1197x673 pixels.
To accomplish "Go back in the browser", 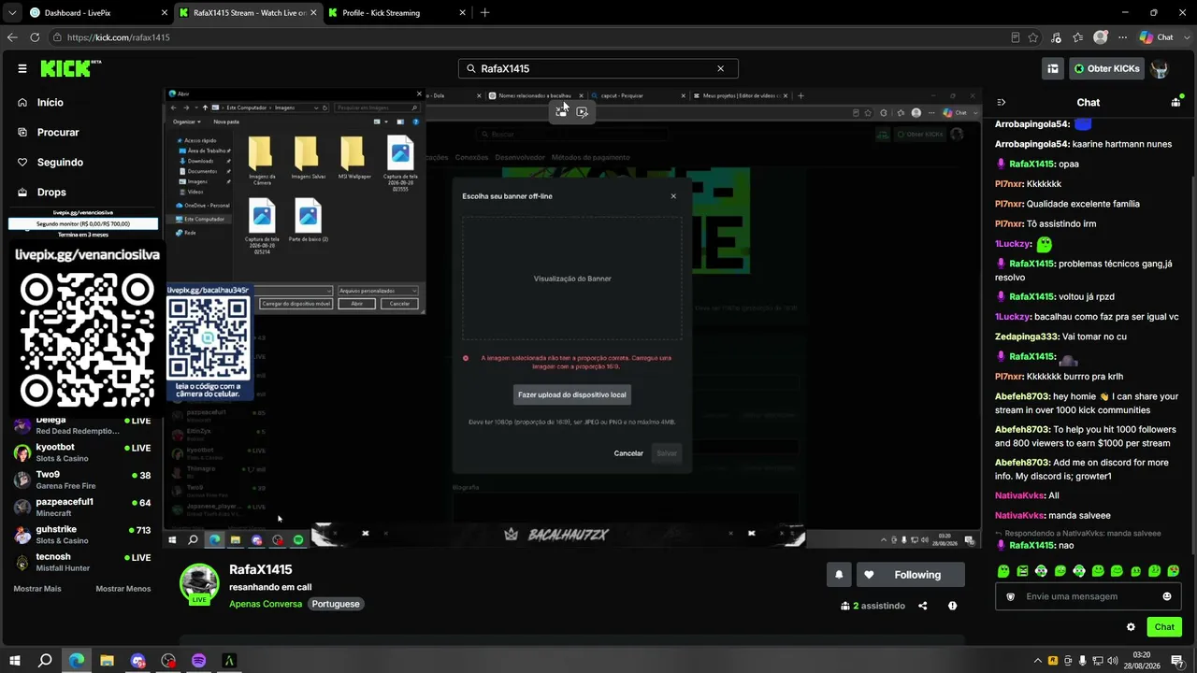I will point(12,37).
